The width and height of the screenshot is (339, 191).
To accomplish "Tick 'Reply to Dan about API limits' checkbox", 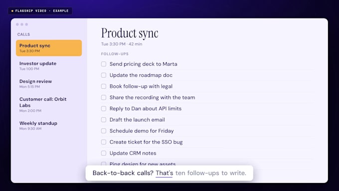I will tap(104, 109).
